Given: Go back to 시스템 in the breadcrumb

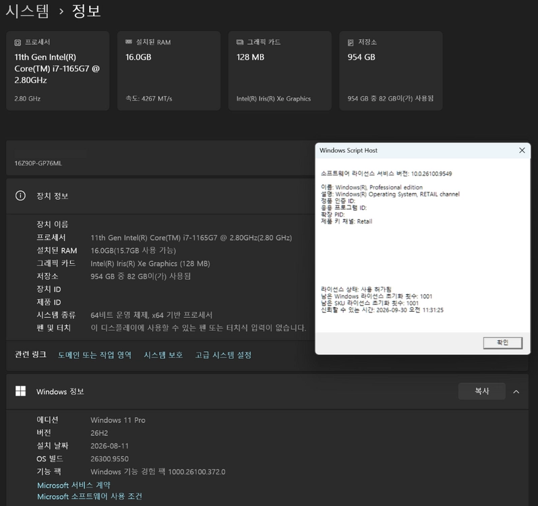Looking at the screenshot, I should (x=28, y=11).
